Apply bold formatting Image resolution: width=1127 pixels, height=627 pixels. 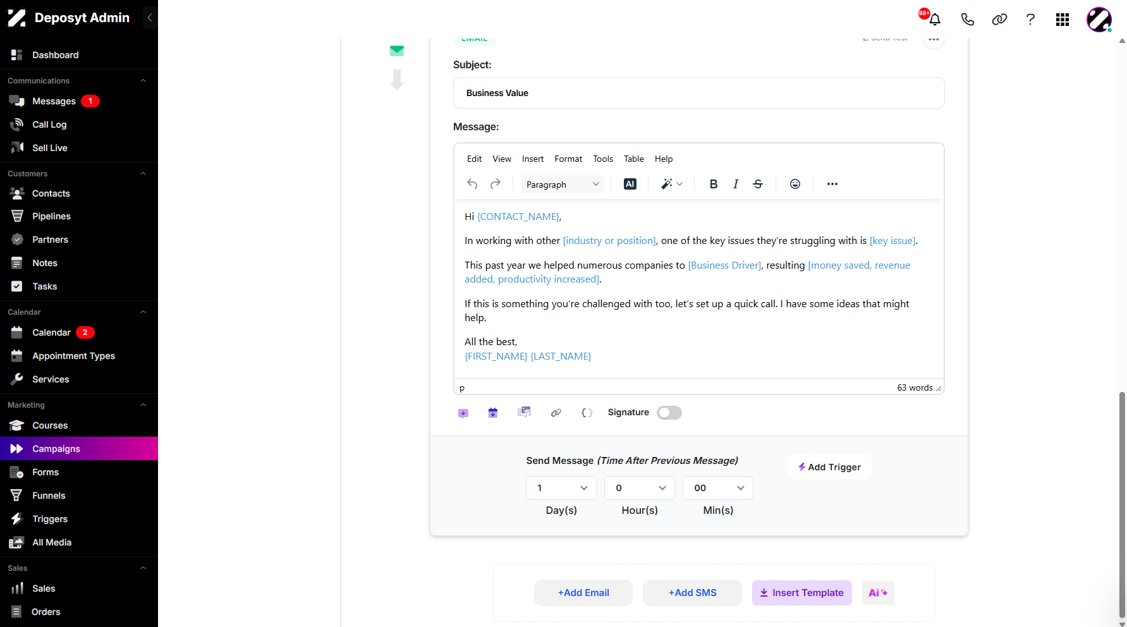pyautogui.click(x=714, y=184)
